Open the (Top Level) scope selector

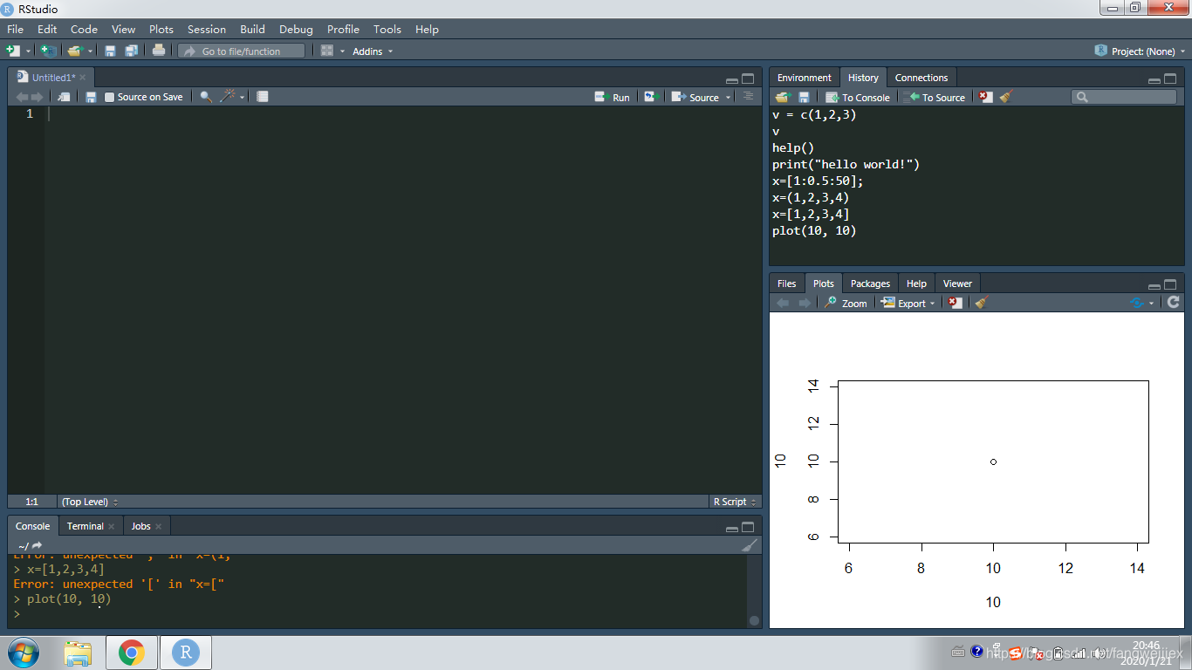(x=90, y=502)
